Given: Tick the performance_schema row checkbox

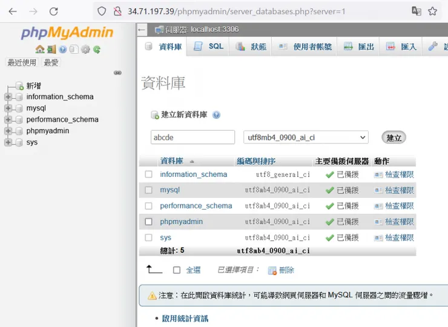Looking at the screenshot, I should (148, 205).
